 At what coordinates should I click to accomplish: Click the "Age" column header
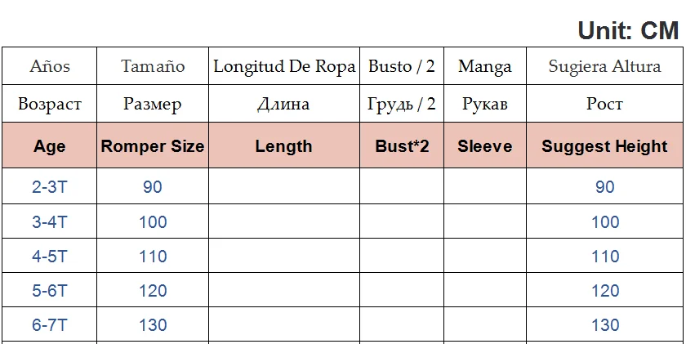point(50,146)
